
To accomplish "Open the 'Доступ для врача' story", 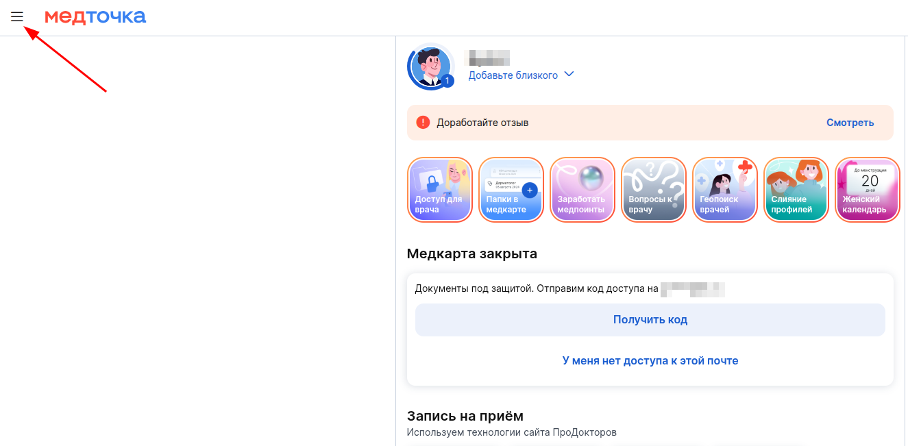I will (x=440, y=190).
